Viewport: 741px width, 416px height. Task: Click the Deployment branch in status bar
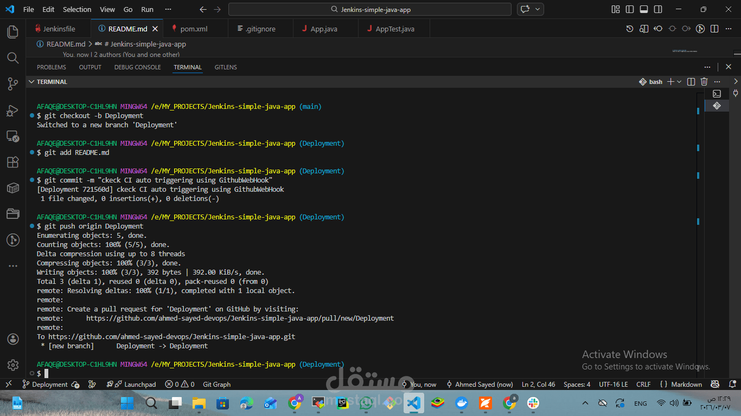[x=44, y=385]
